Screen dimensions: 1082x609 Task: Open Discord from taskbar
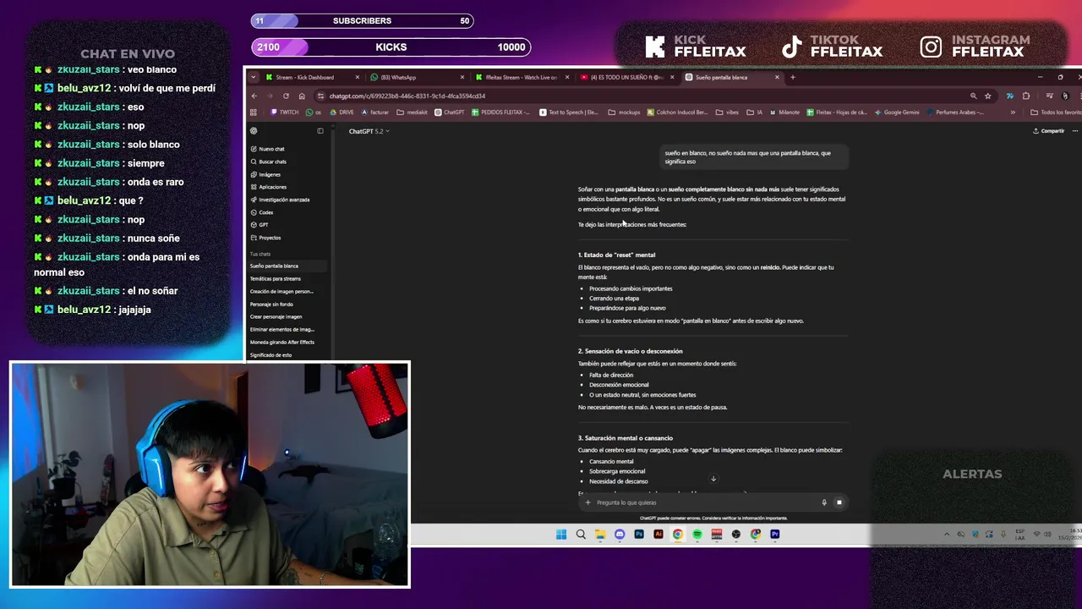(x=620, y=535)
